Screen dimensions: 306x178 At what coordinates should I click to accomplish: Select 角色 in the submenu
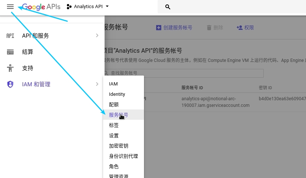click(x=123, y=167)
